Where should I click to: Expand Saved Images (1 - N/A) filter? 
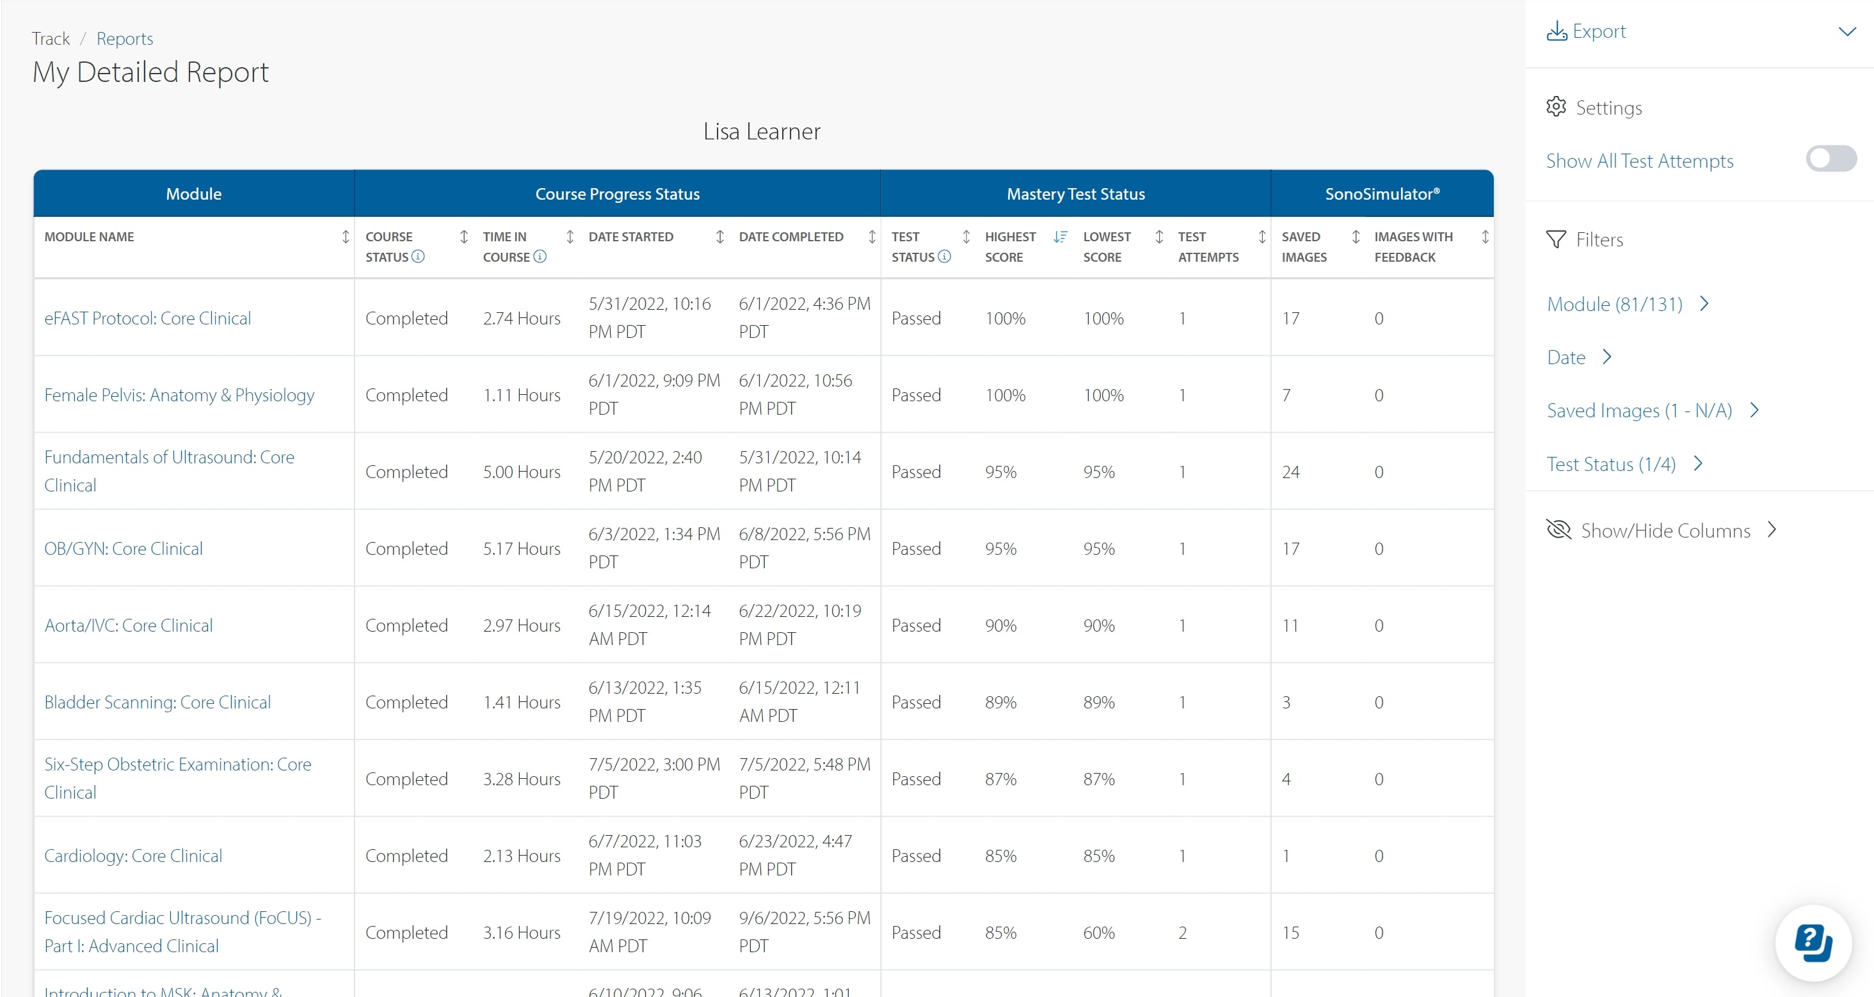click(1651, 411)
